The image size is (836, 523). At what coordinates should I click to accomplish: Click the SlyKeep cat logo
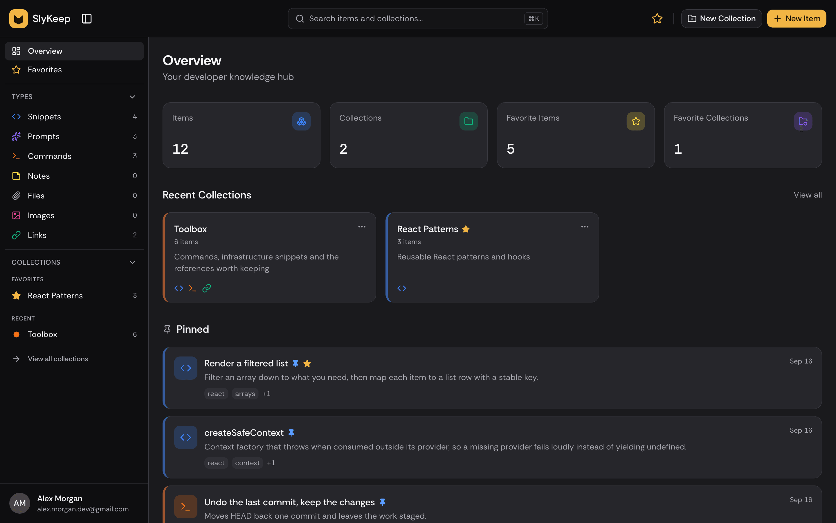[x=18, y=19]
